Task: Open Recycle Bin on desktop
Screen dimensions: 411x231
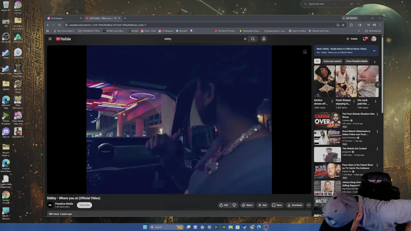Action: pyautogui.click(x=6, y=6)
